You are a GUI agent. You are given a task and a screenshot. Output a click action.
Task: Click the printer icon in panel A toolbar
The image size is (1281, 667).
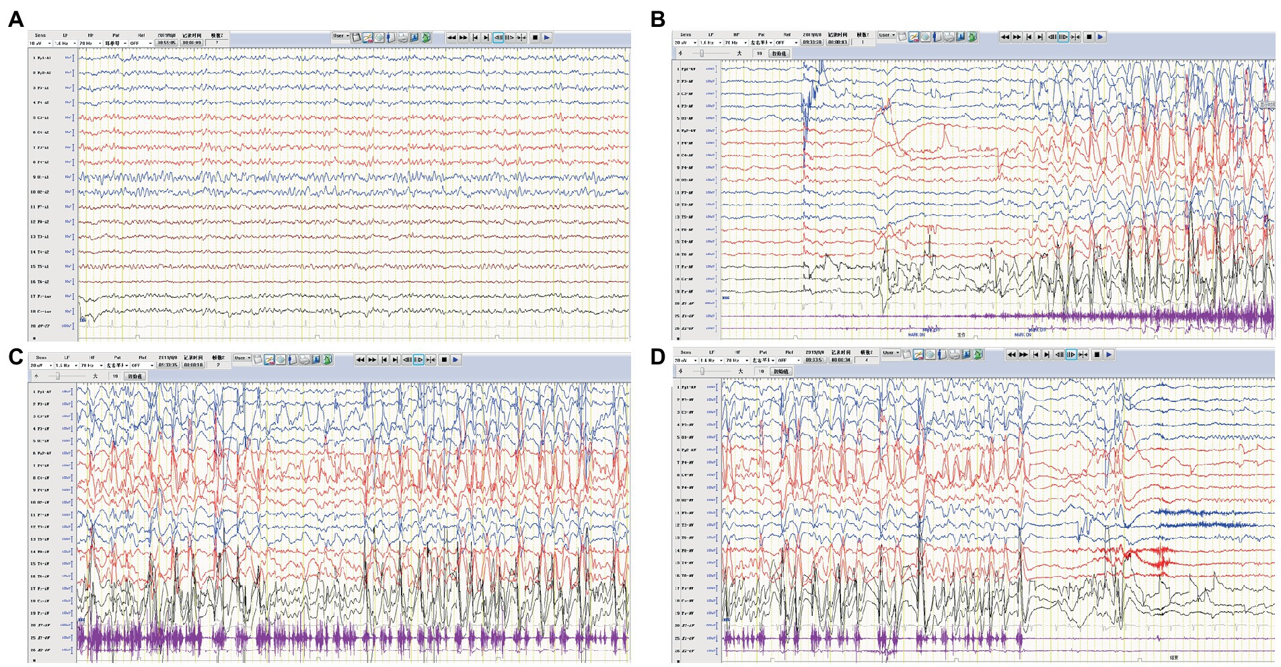click(402, 38)
